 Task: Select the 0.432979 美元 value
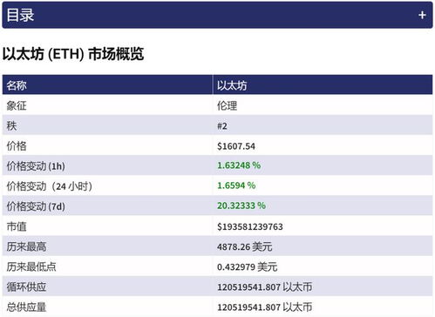coord(248,266)
